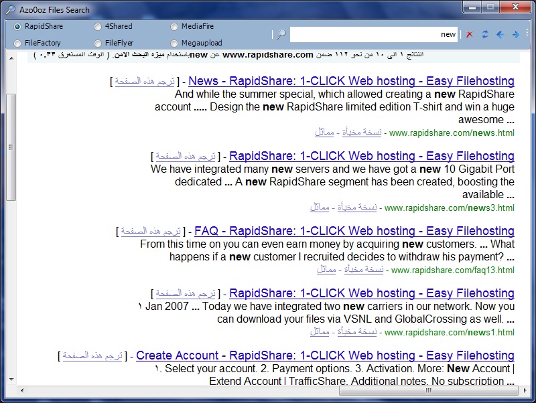Click translate-page link beside Create Account result
Screen dimensions: 536x403
point(92,356)
